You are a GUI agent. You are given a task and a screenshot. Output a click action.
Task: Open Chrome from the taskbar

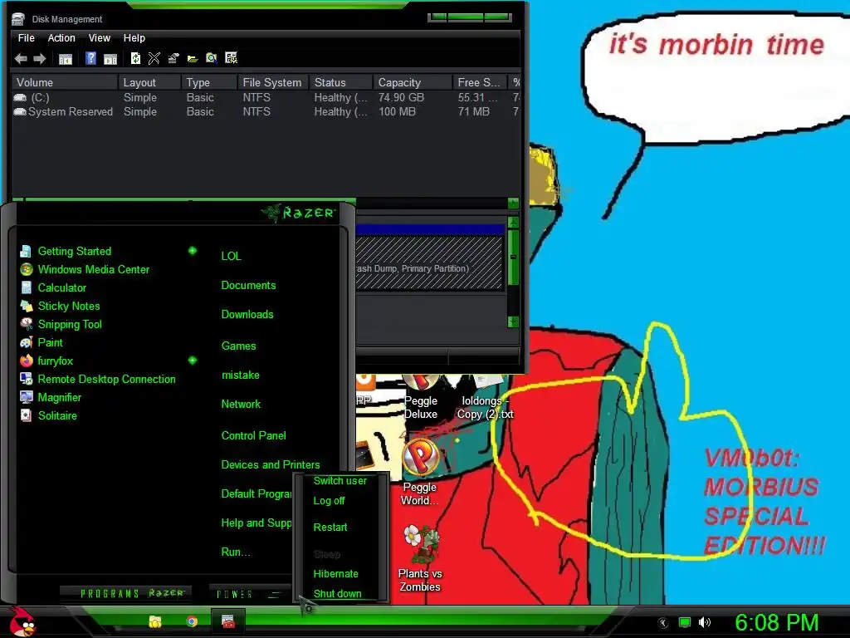pos(192,621)
